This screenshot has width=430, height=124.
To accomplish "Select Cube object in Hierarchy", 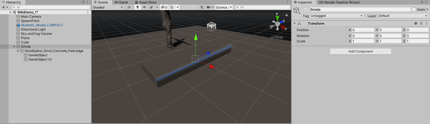I will (x=25, y=42).
